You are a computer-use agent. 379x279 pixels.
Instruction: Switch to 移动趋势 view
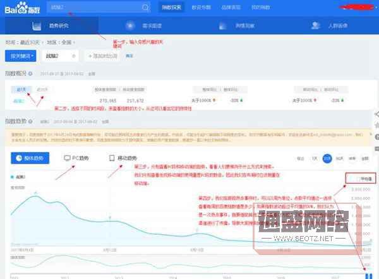click(x=123, y=158)
